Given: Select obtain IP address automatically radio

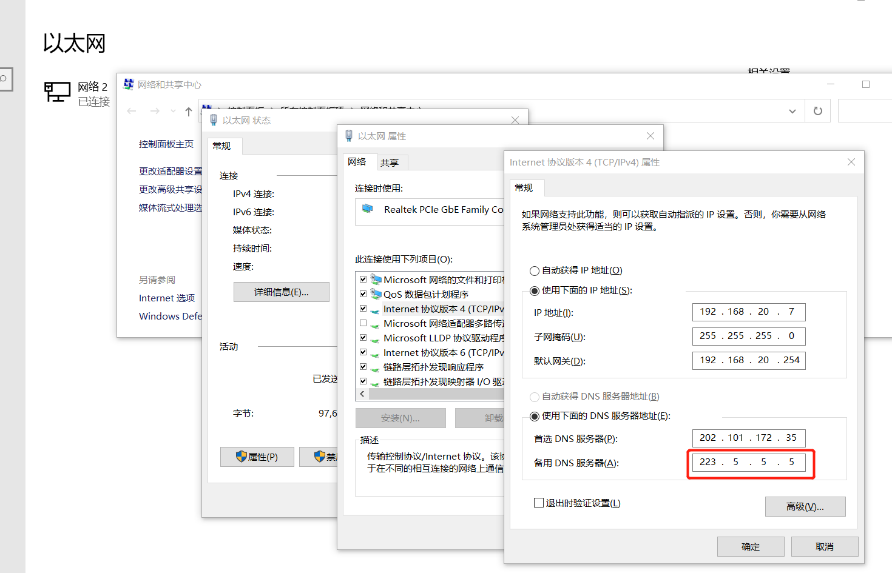Looking at the screenshot, I should tap(535, 271).
